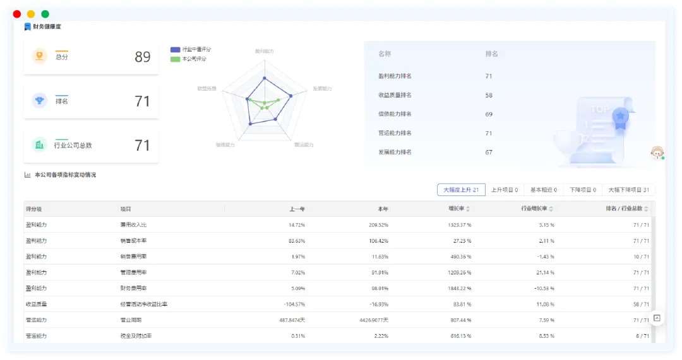This screenshot has height=360, width=682.
Task: Click 盈利能力排名 row in ranking list
Action: (x=395, y=76)
